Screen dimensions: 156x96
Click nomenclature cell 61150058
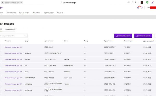coord(127,90)
